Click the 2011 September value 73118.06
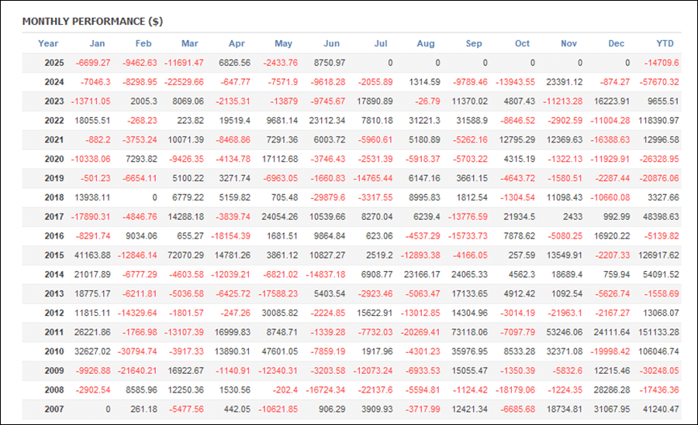This screenshot has height=425, width=698. [x=470, y=332]
